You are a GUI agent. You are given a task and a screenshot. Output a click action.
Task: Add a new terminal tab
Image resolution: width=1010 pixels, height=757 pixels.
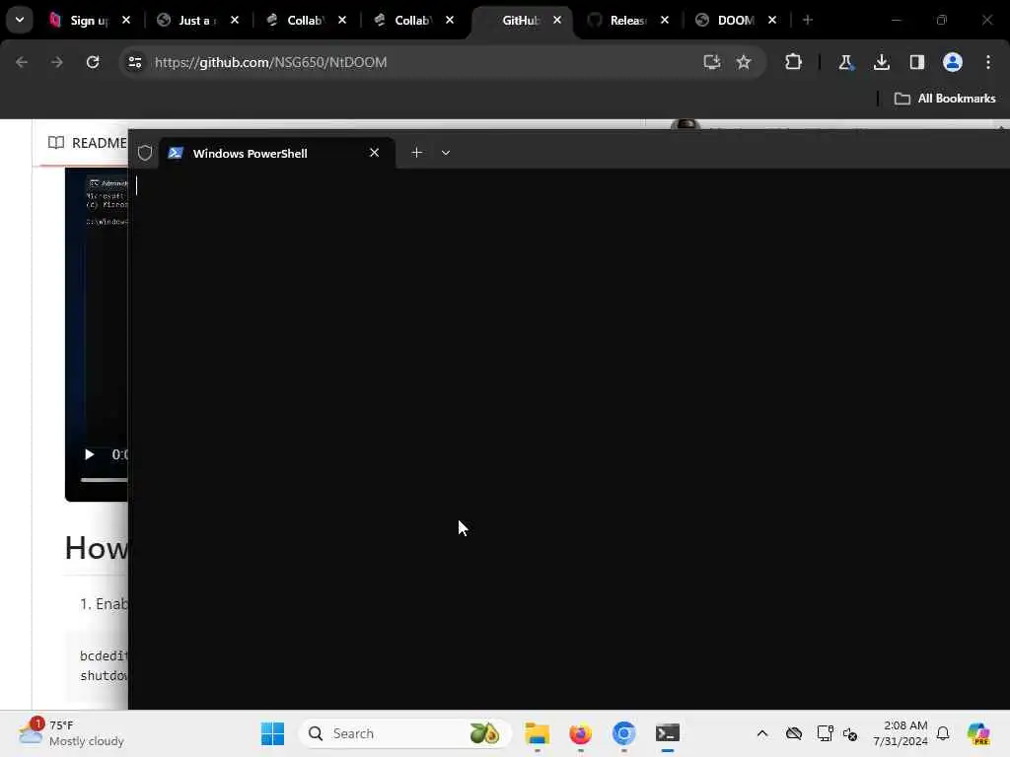click(417, 153)
